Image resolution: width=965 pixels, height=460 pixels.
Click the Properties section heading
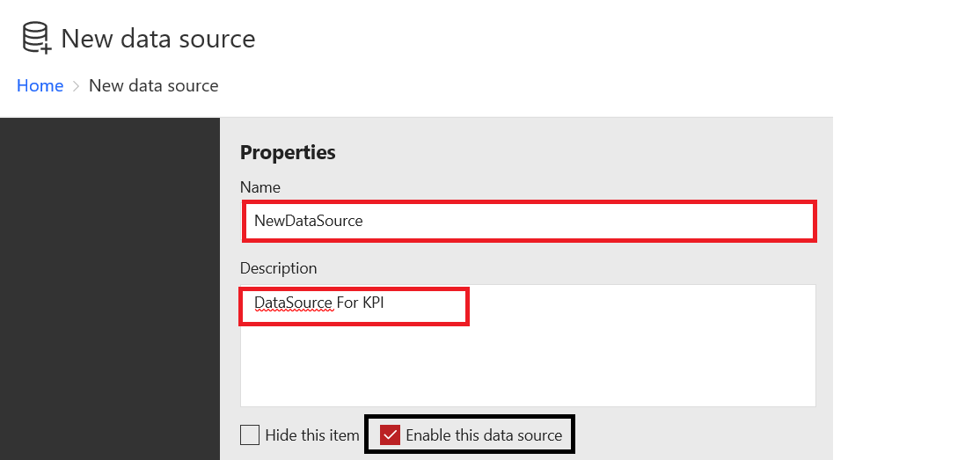[x=288, y=152]
